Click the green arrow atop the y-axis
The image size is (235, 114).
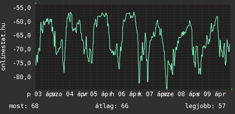pos(35,3)
